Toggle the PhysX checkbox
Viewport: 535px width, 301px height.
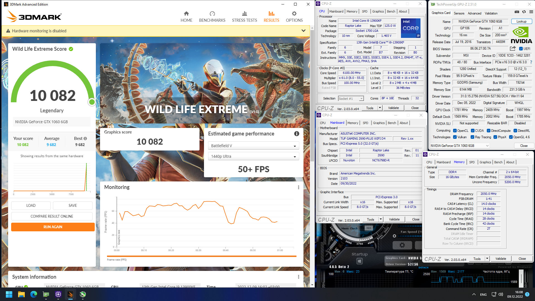[495, 137]
